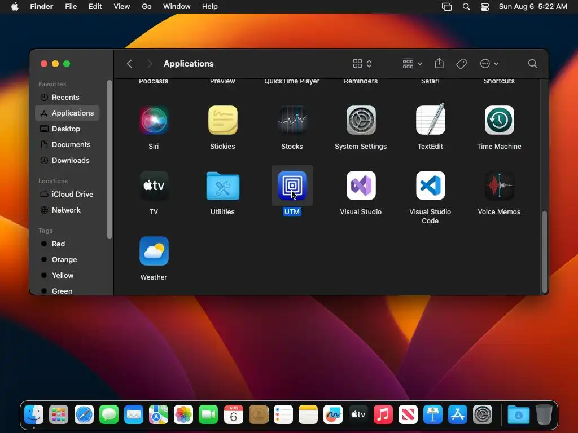Select the Visual Studio purple icon
This screenshot has width=578, height=433.
tap(361, 185)
